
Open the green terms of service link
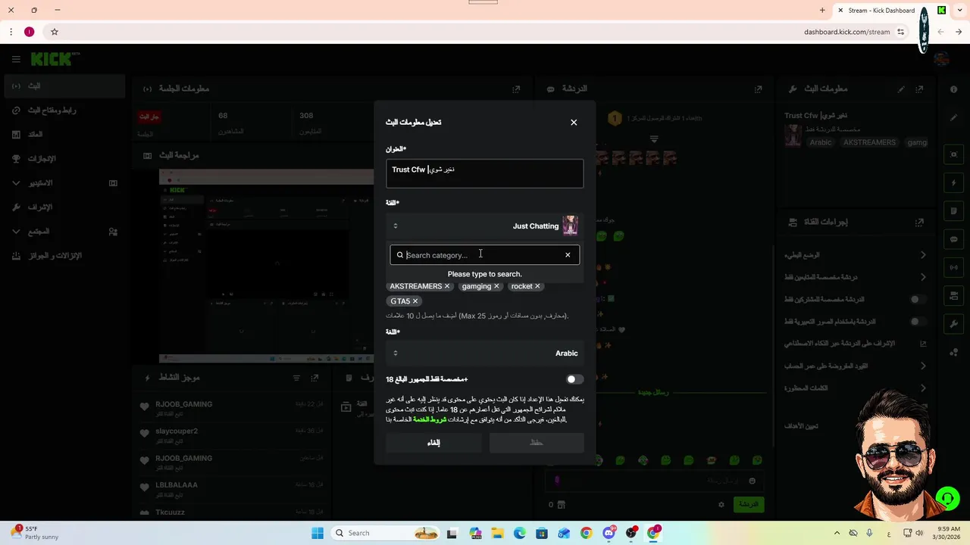coord(430,419)
